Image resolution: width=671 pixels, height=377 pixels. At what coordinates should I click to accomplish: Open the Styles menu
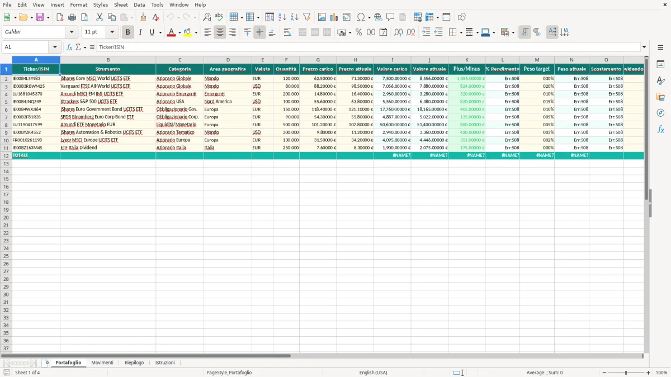101,4
